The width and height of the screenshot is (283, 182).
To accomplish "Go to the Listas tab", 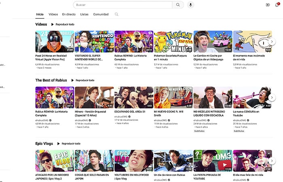I will (x=84, y=14).
